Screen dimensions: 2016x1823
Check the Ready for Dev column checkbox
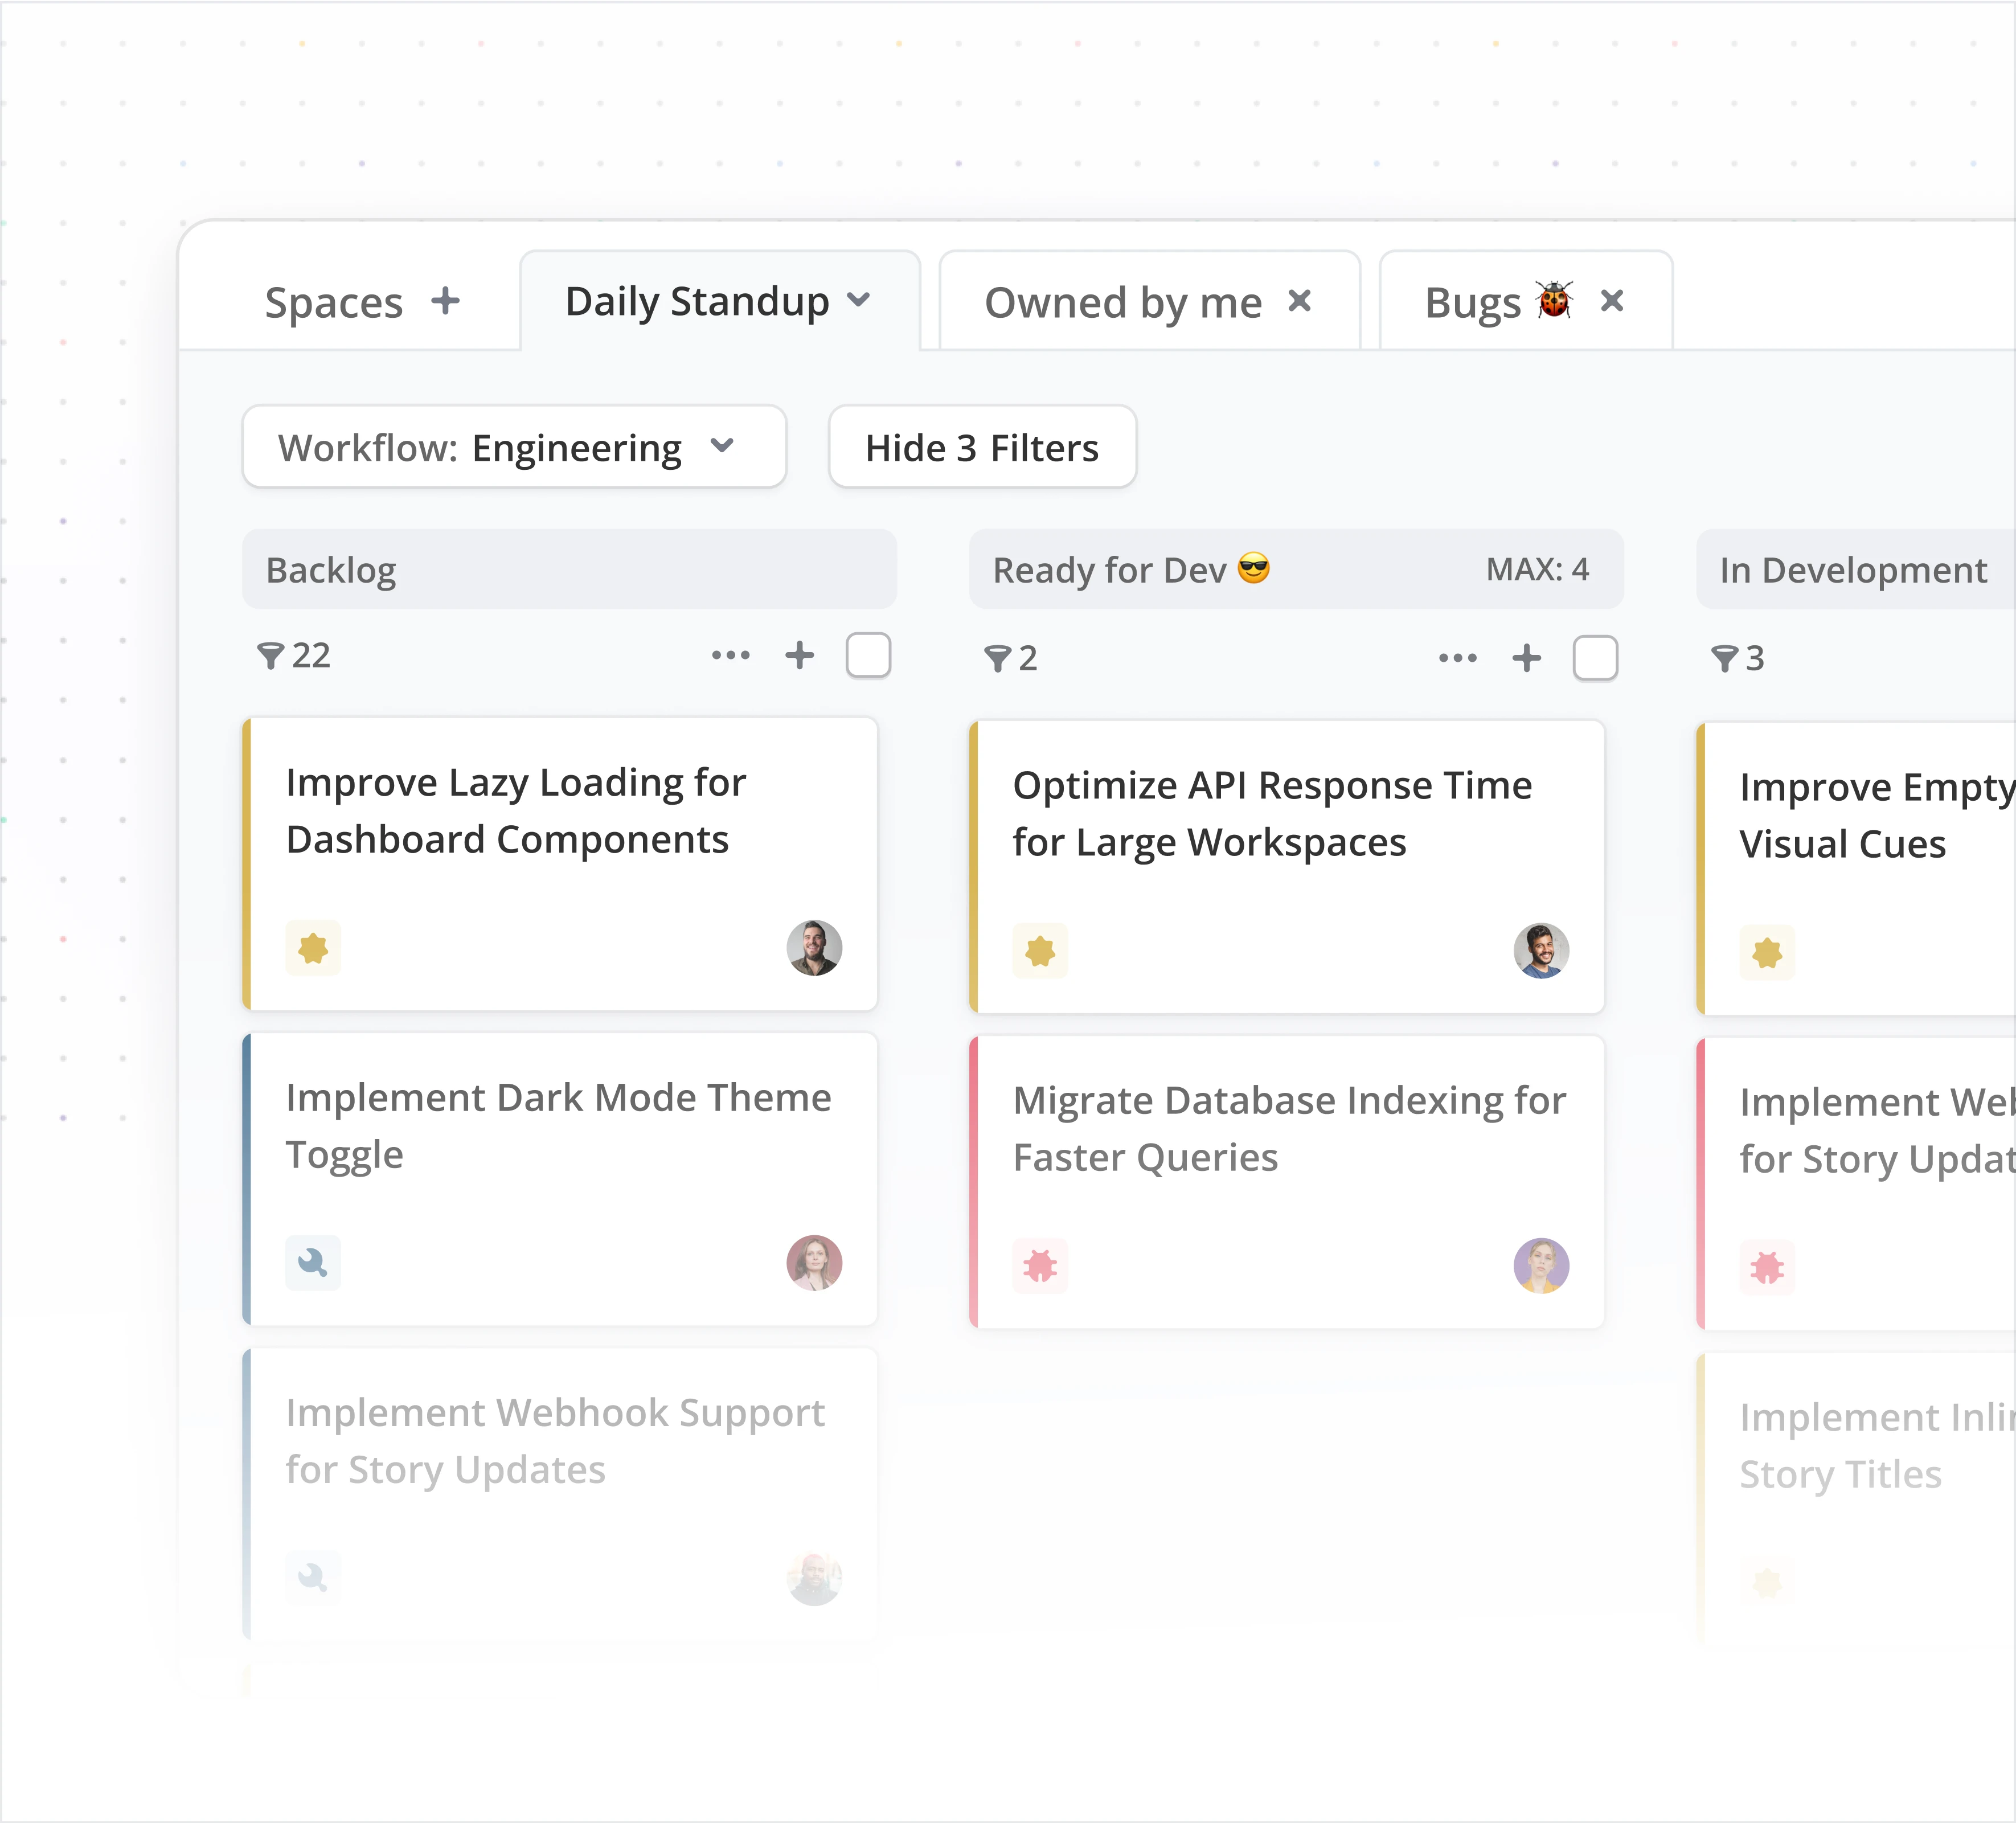[1595, 658]
